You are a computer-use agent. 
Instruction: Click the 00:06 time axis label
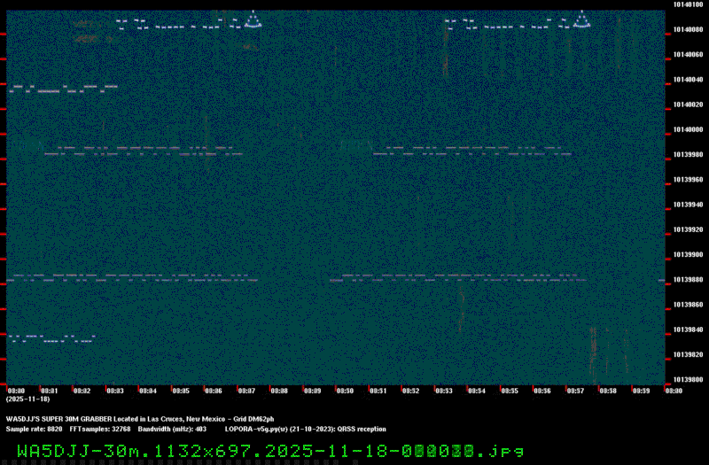click(214, 391)
